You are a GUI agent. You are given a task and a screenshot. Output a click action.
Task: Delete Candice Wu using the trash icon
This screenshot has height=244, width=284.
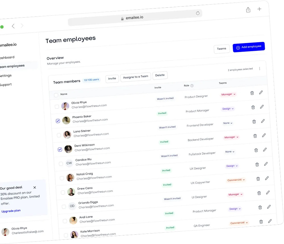256,150
